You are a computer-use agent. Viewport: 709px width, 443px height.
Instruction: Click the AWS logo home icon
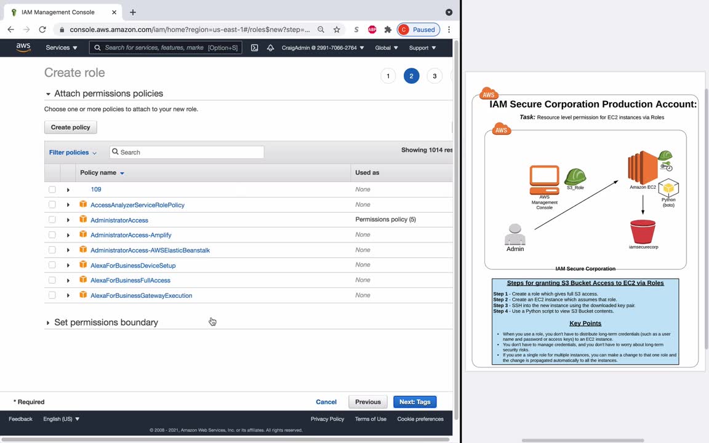point(23,47)
